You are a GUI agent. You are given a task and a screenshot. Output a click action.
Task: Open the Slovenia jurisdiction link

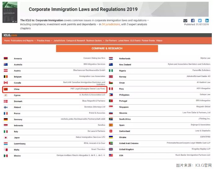pos(123,113)
